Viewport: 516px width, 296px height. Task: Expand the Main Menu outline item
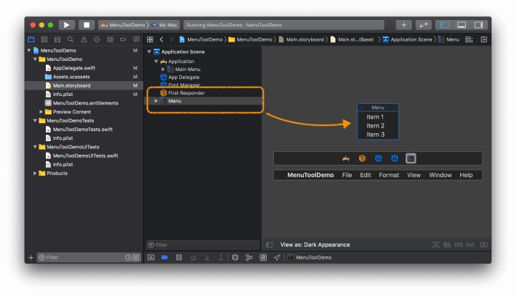tap(163, 69)
